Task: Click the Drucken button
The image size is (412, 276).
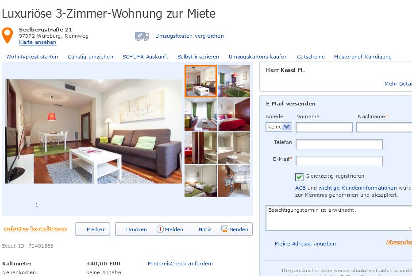Action: [x=136, y=229]
